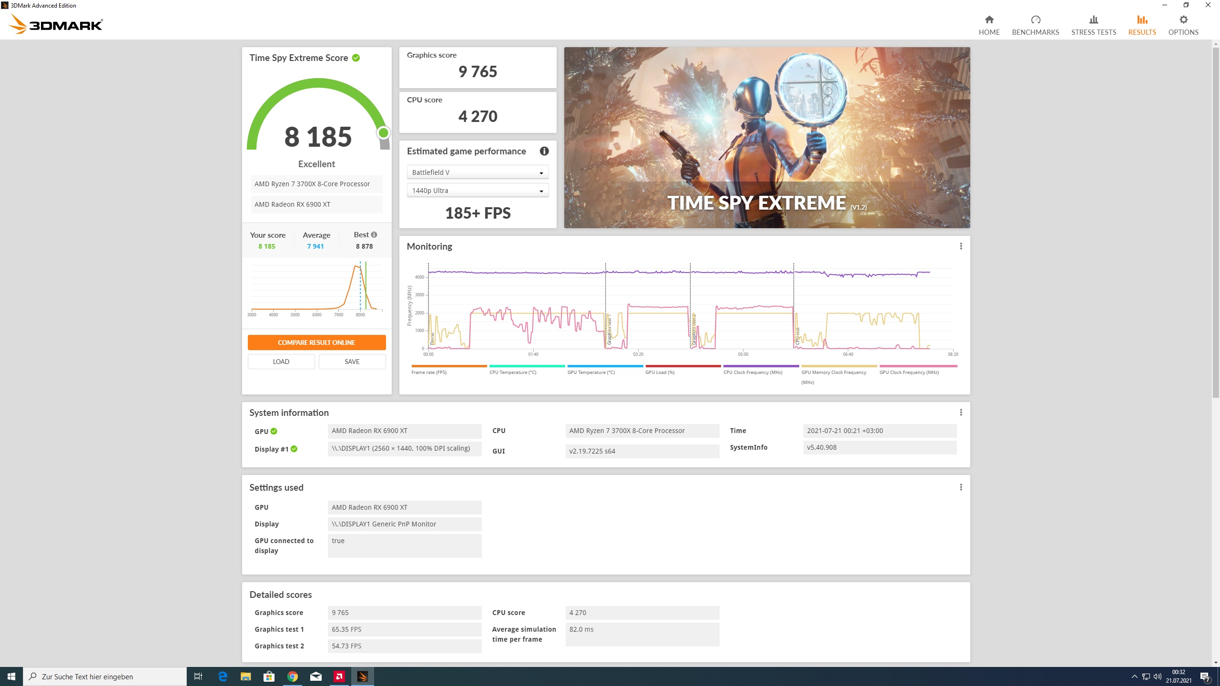Click the Load button
Viewport: 1220px width, 686px height.
(281, 362)
